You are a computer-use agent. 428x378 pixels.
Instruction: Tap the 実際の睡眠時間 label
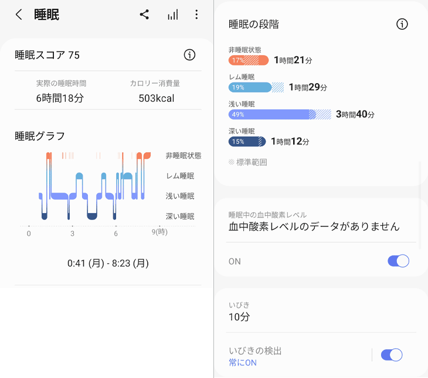pos(61,83)
